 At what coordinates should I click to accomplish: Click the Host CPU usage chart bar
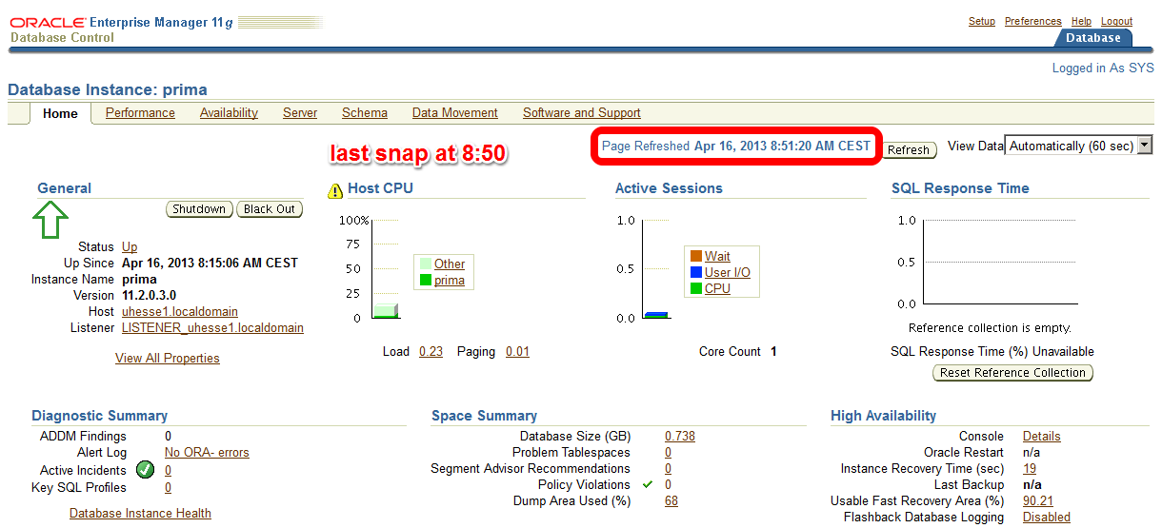click(385, 311)
